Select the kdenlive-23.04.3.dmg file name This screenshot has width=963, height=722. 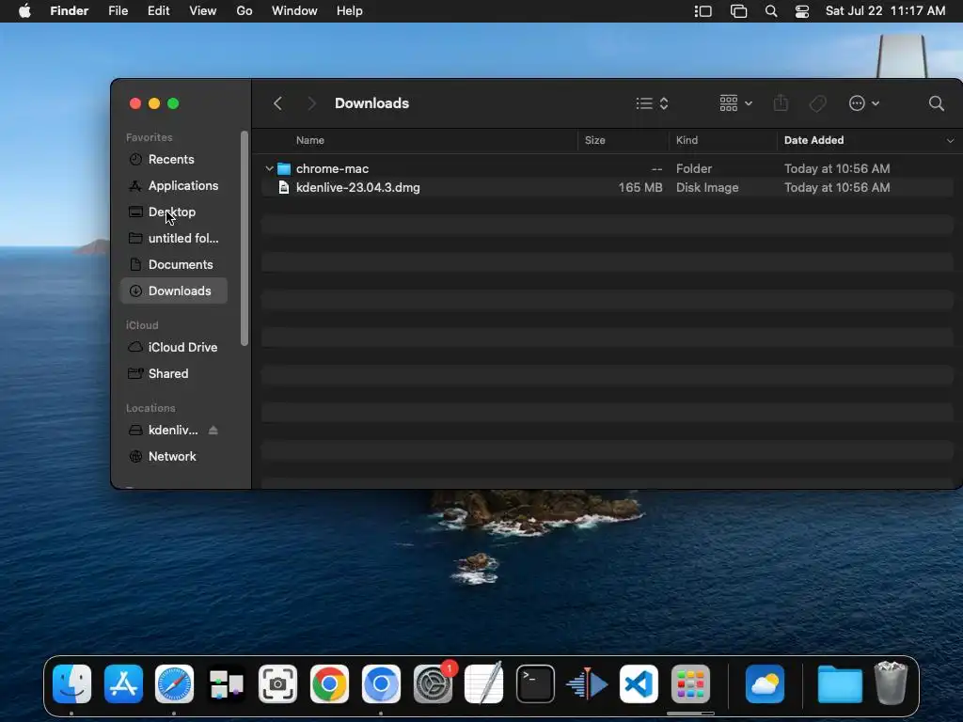coord(358,187)
